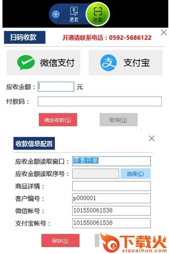Click the 选择(C) button
The width and height of the screenshot is (169, 254).
coord(136,174)
